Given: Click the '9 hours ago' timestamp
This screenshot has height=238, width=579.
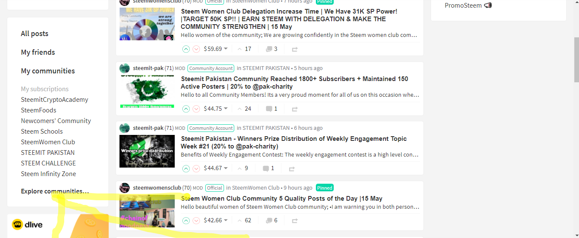Looking at the screenshot, I should (298, 188).
